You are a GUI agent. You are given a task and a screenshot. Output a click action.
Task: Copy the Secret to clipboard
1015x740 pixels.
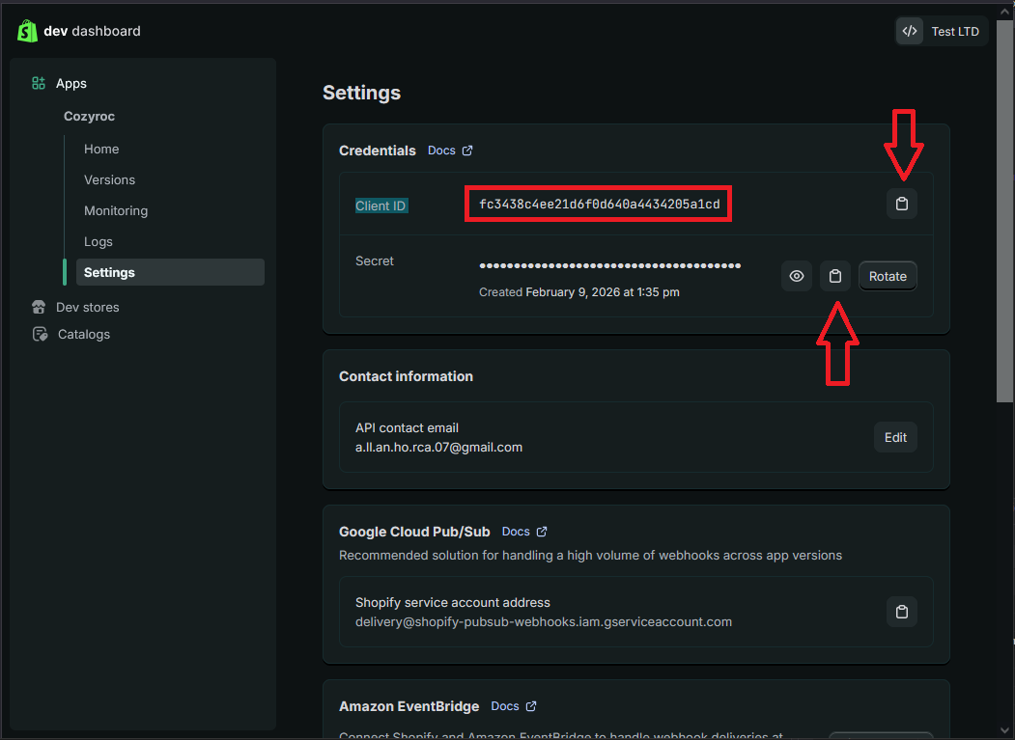(x=834, y=276)
